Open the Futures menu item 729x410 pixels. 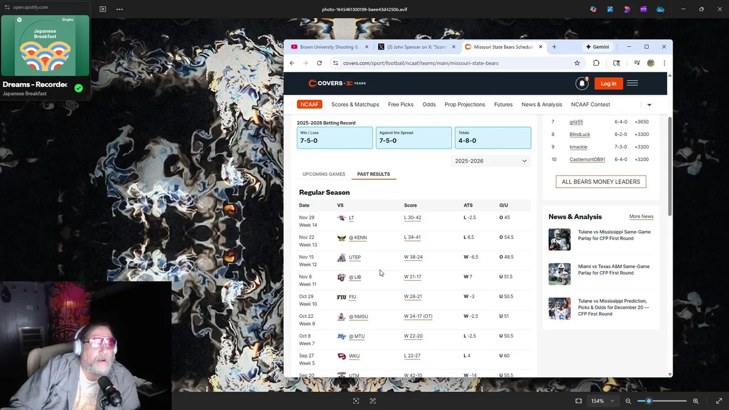tap(503, 105)
